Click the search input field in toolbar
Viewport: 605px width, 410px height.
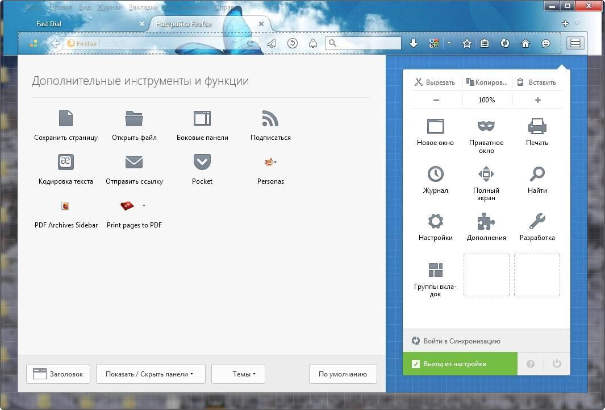coord(363,43)
